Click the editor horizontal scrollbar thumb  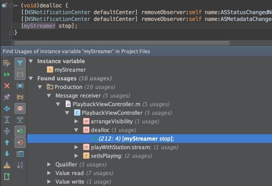(x=122, y=43)
